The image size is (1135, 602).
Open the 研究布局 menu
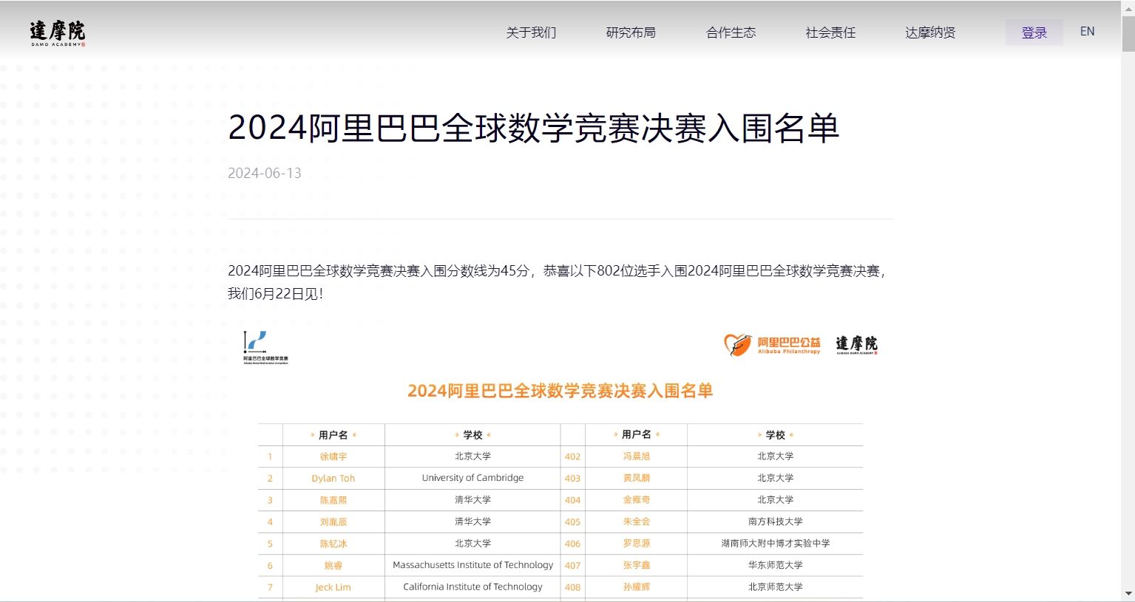[x=631, y=33]
